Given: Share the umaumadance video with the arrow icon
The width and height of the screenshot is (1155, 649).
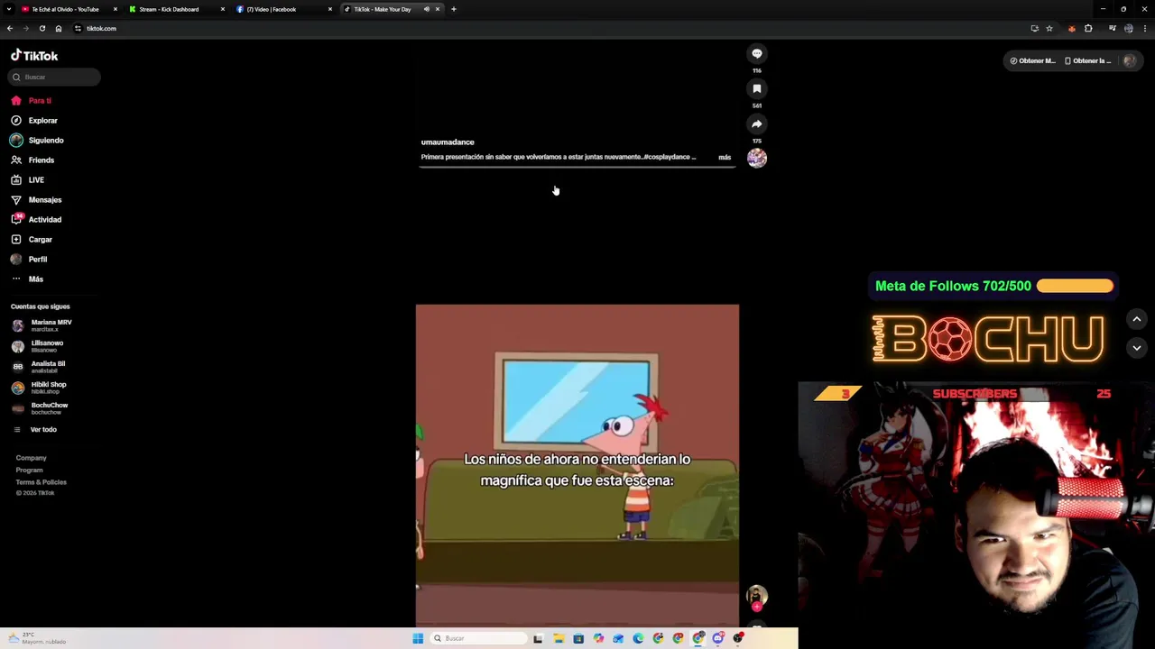Looking at the screenshot, I should [757, 123].
